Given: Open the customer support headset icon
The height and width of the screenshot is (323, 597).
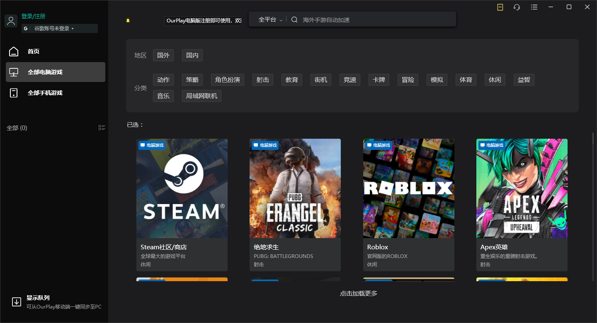Looking at the screenshot, I should coord(517,7).
